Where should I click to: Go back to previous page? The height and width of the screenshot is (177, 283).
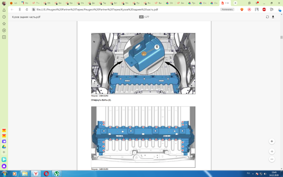[12, 10]
